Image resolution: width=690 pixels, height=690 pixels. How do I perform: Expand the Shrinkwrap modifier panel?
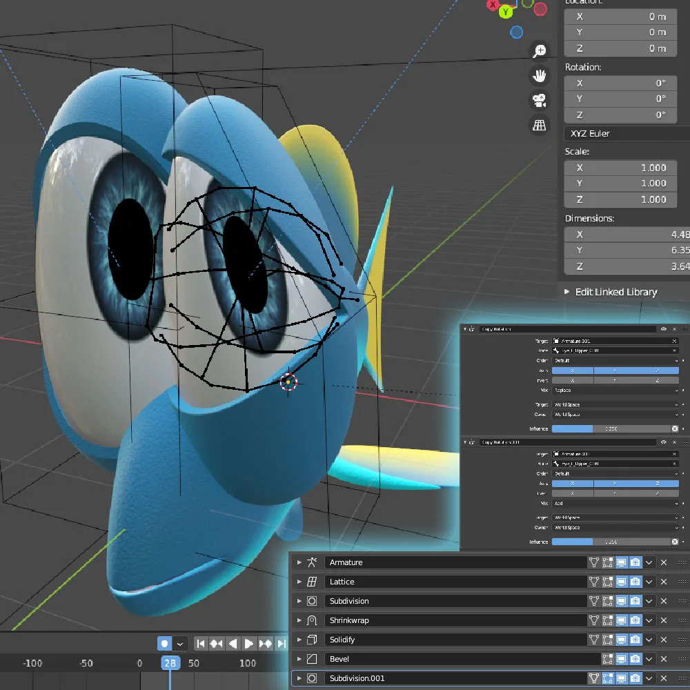point(299,620)
